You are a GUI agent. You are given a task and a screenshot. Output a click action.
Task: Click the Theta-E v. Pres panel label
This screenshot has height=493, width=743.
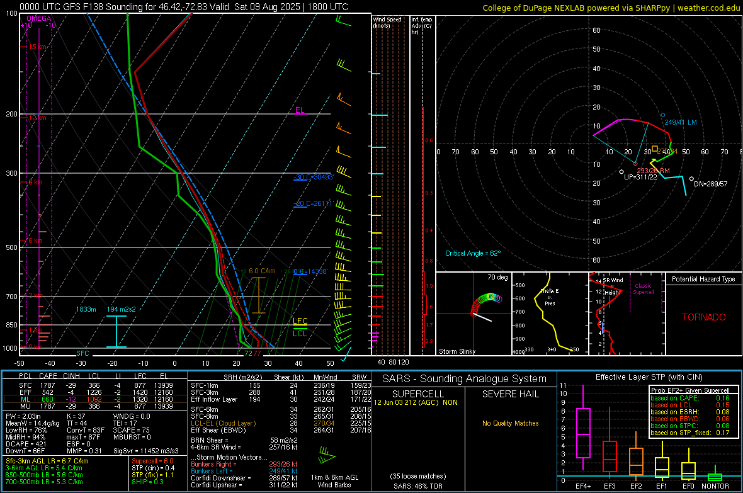pos(550,297)
